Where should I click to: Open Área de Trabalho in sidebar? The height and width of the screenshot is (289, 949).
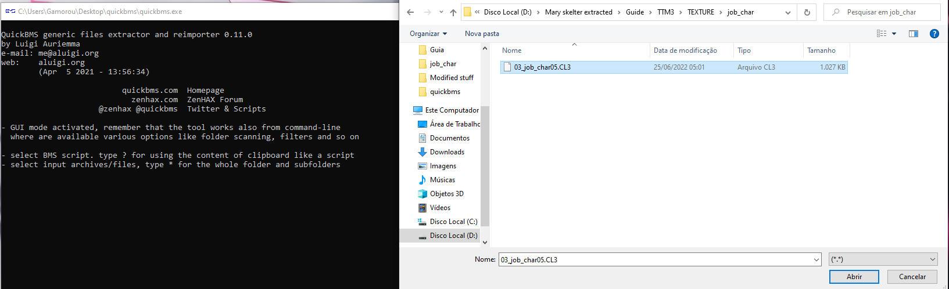(454, 124)
